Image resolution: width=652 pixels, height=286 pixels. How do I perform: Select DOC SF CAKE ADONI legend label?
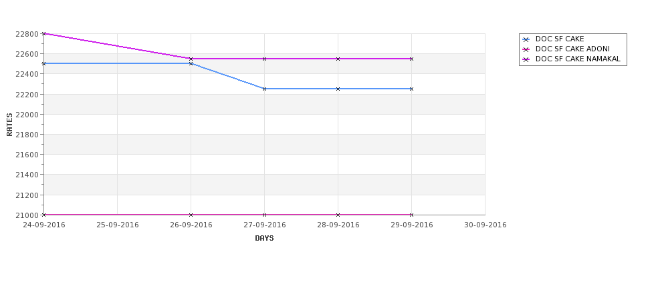[572, 49]
